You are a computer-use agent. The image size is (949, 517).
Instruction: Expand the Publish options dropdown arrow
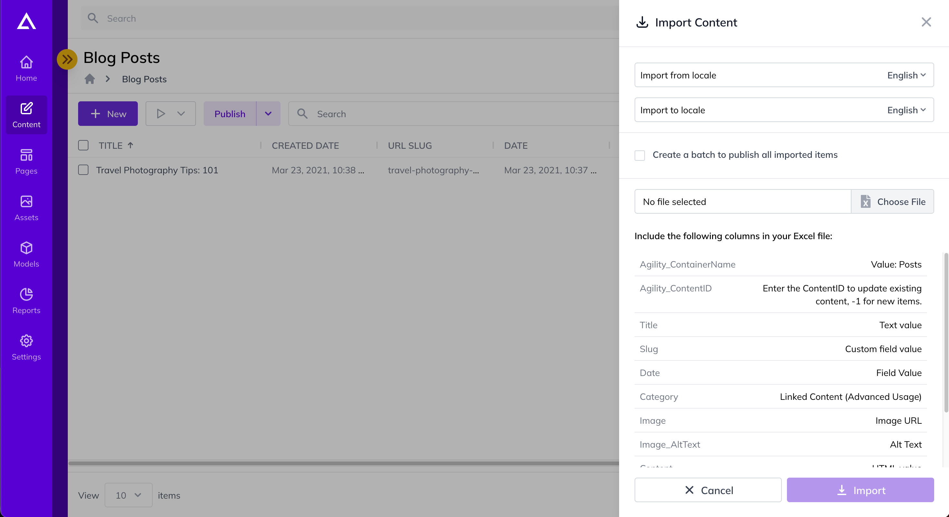tap(268, 114)
